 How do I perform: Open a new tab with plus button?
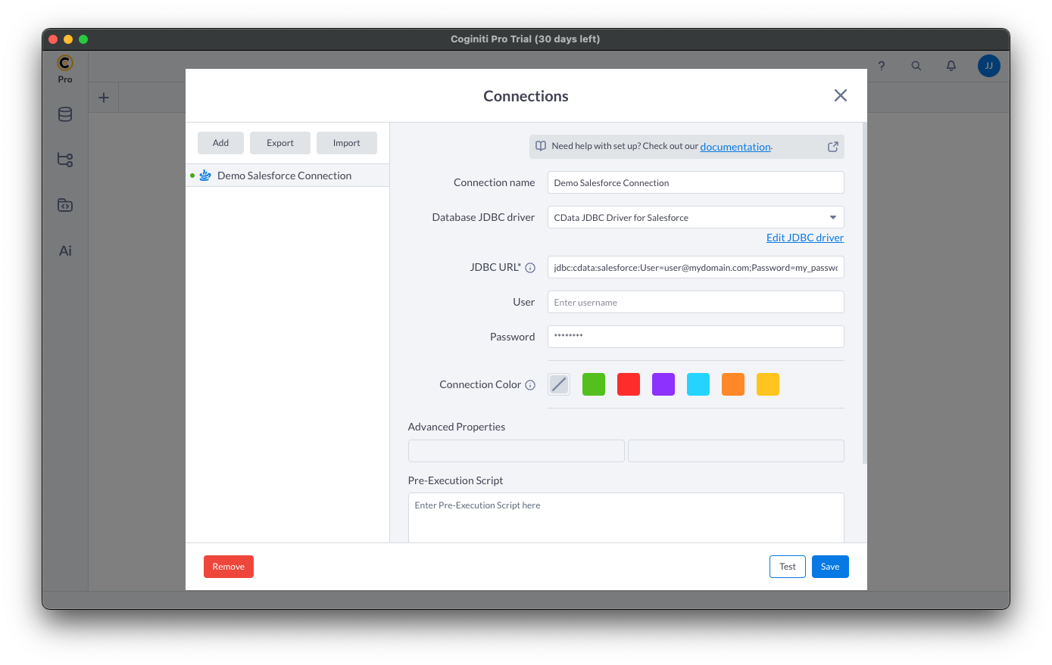tap(104, 98)
